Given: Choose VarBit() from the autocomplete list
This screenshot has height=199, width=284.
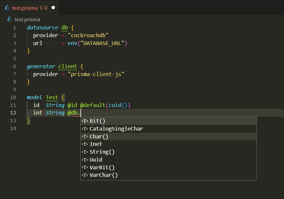Looking at the screenshot, I should 168,167.
